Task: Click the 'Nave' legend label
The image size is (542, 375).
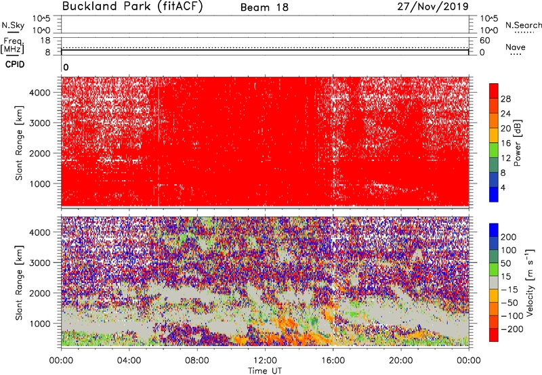Action: (x=516, y=47)
